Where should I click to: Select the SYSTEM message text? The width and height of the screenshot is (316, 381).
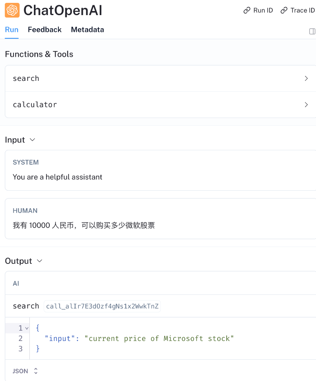pyautogui.click(x=57, y=177)
